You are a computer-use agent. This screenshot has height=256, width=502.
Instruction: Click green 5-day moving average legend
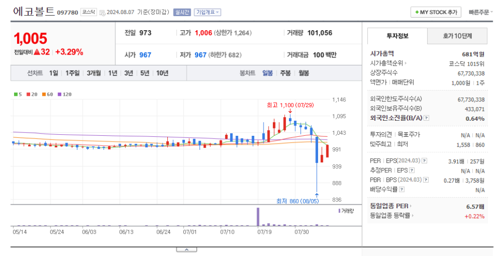click(x=18, y=94)
